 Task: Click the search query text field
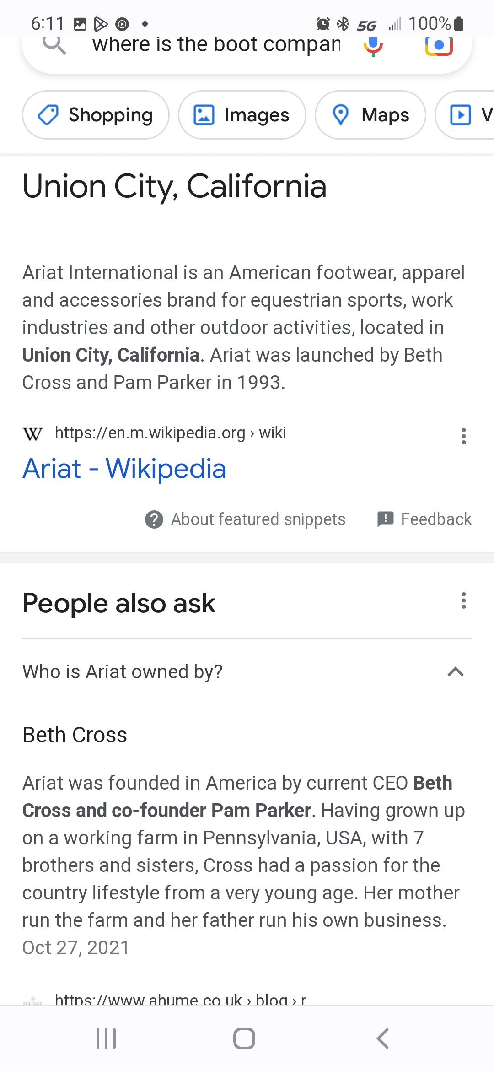tap(216, 45)
